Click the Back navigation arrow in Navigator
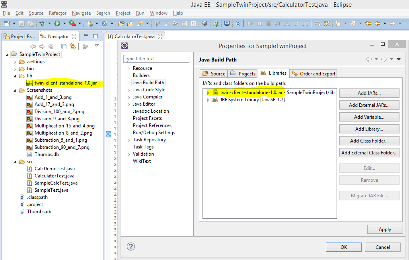 pyautogui.click(x=33, y=46)
